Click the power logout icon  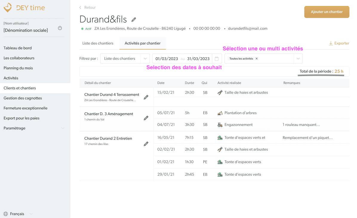point(60,28)
